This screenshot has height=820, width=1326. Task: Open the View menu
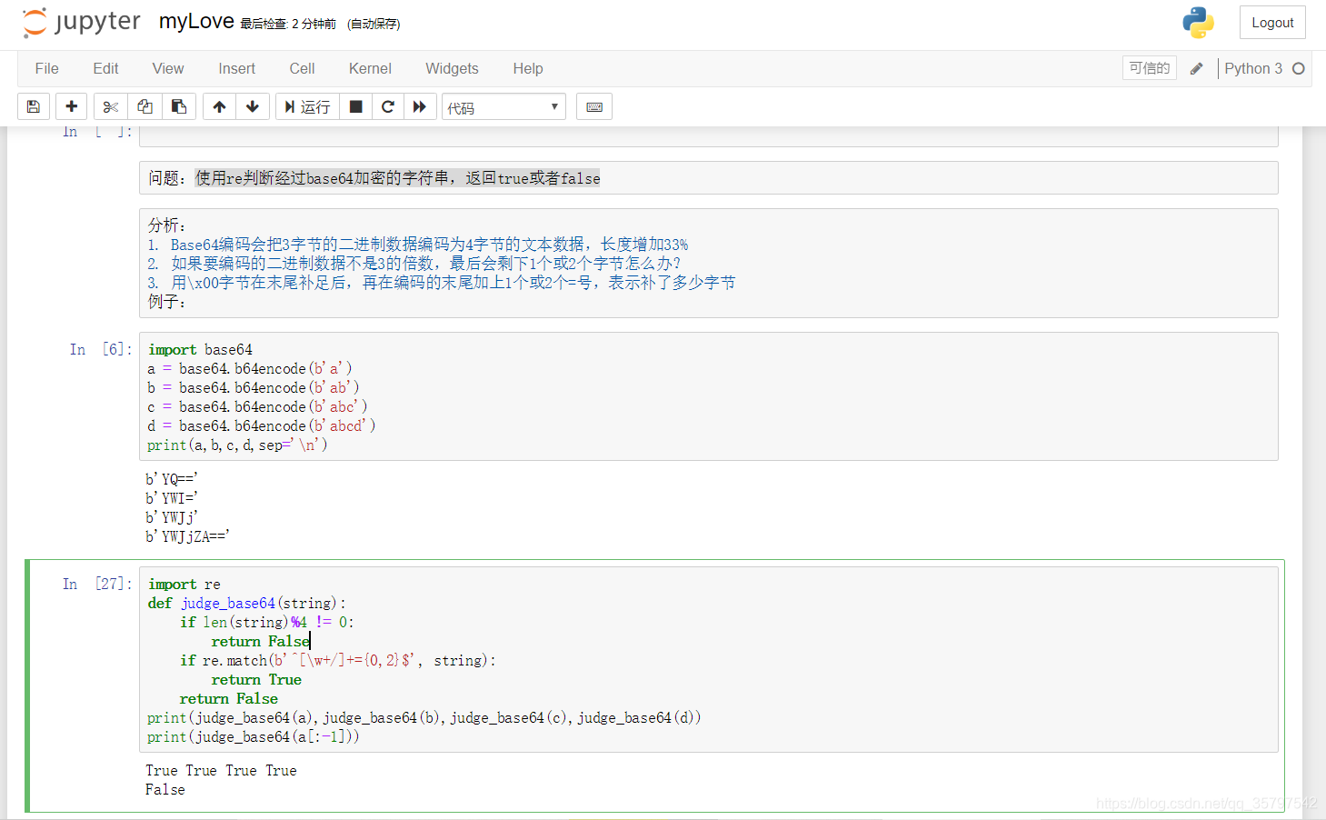tap(168, 68)
